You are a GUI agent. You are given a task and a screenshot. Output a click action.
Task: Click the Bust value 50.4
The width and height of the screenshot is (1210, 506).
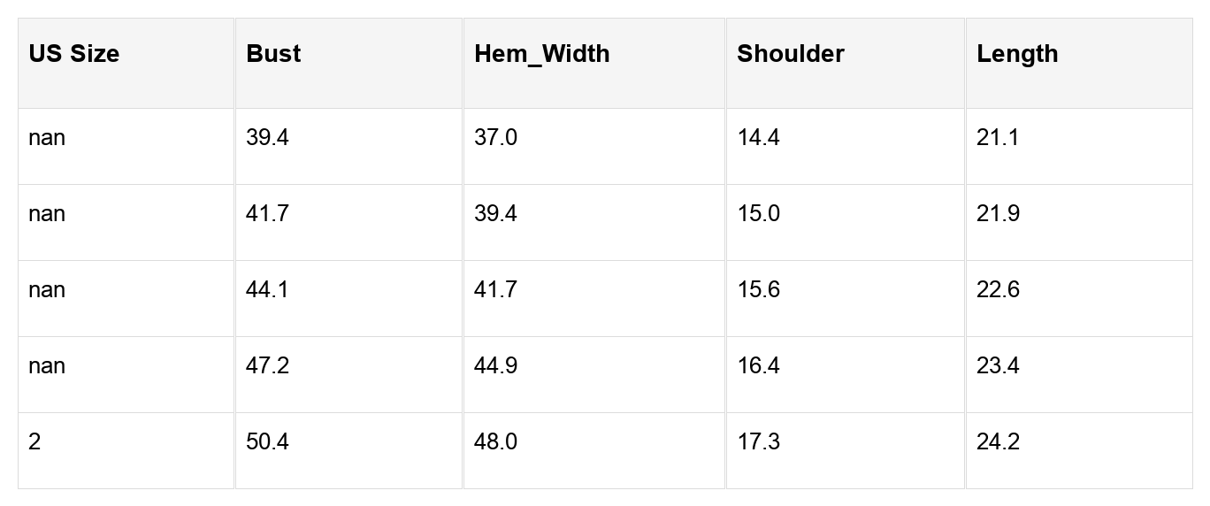[267, 442]
